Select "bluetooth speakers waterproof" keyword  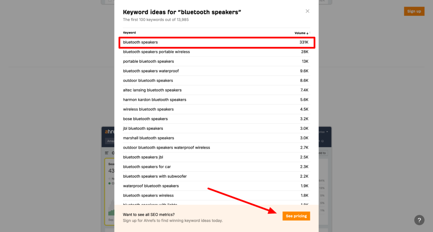tap(151, 71)
